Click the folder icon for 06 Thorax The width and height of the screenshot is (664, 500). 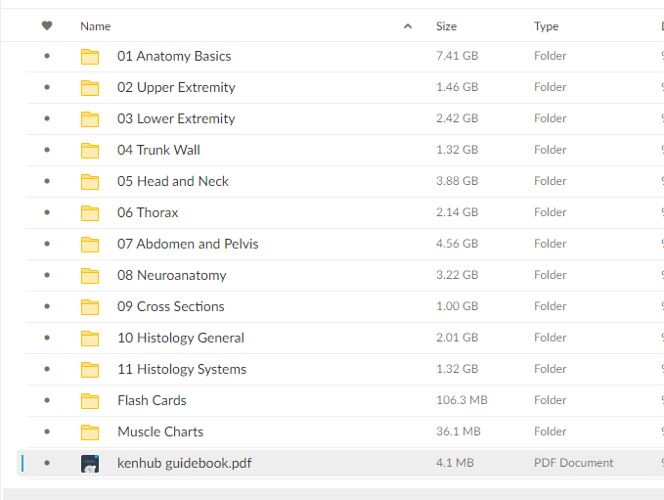[x=90, y=213]
